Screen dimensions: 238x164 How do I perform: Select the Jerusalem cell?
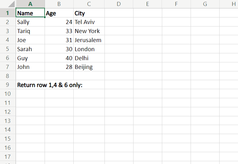pos(89,40)
